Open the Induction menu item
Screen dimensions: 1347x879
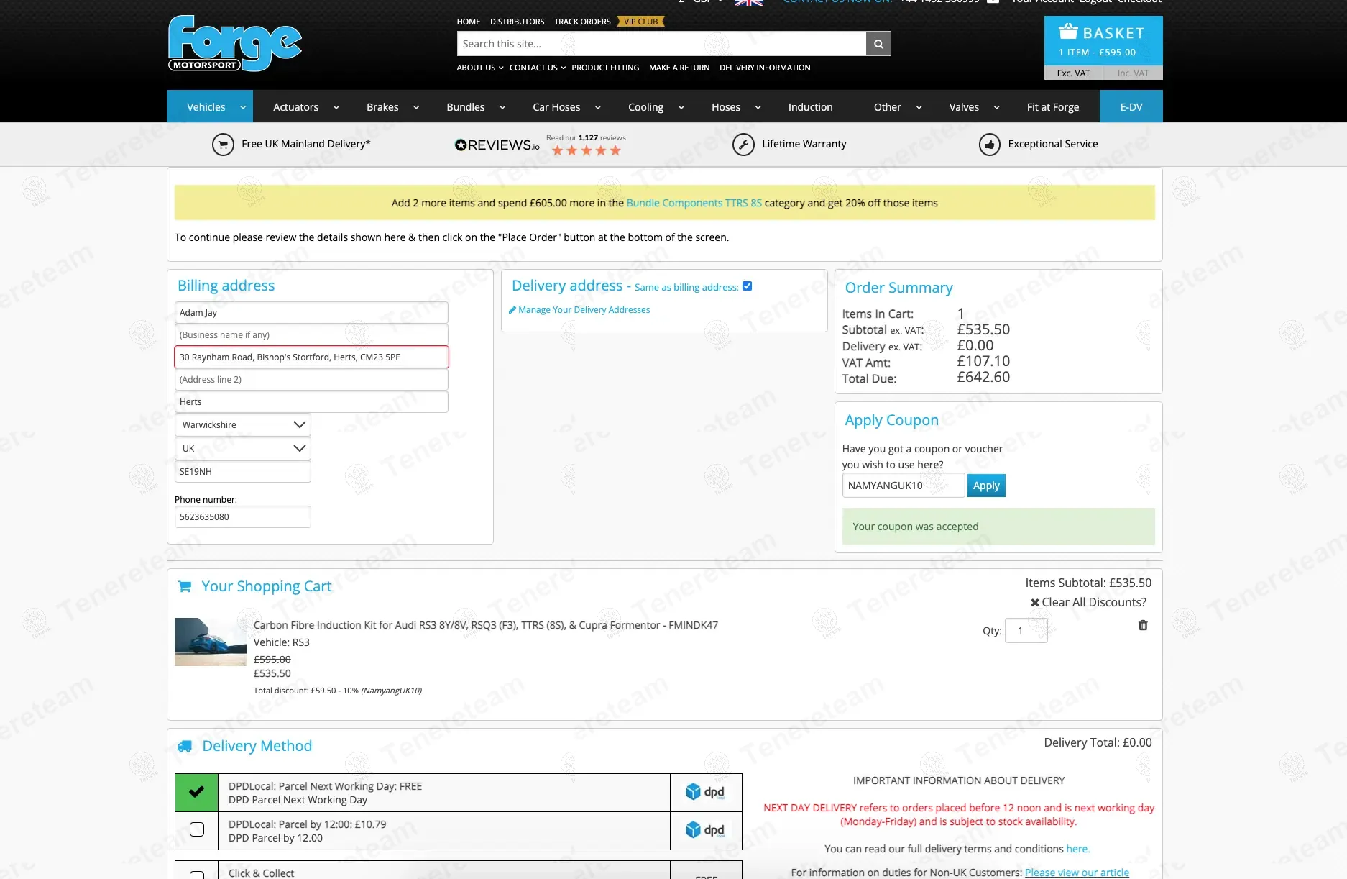click(x=810, y=107)
